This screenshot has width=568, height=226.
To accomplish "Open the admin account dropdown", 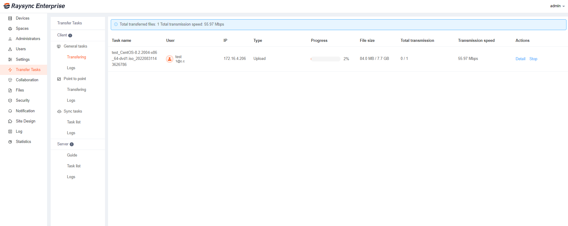I will (557, 6).
